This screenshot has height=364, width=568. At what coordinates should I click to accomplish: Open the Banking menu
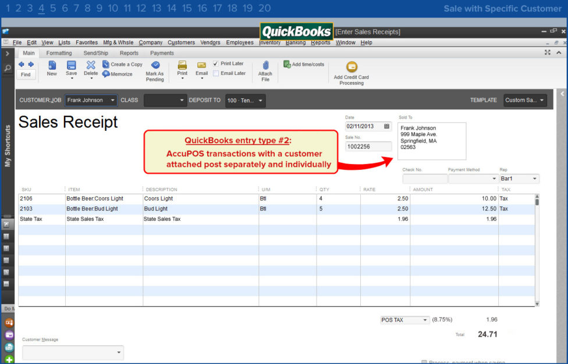click(296, 42)
